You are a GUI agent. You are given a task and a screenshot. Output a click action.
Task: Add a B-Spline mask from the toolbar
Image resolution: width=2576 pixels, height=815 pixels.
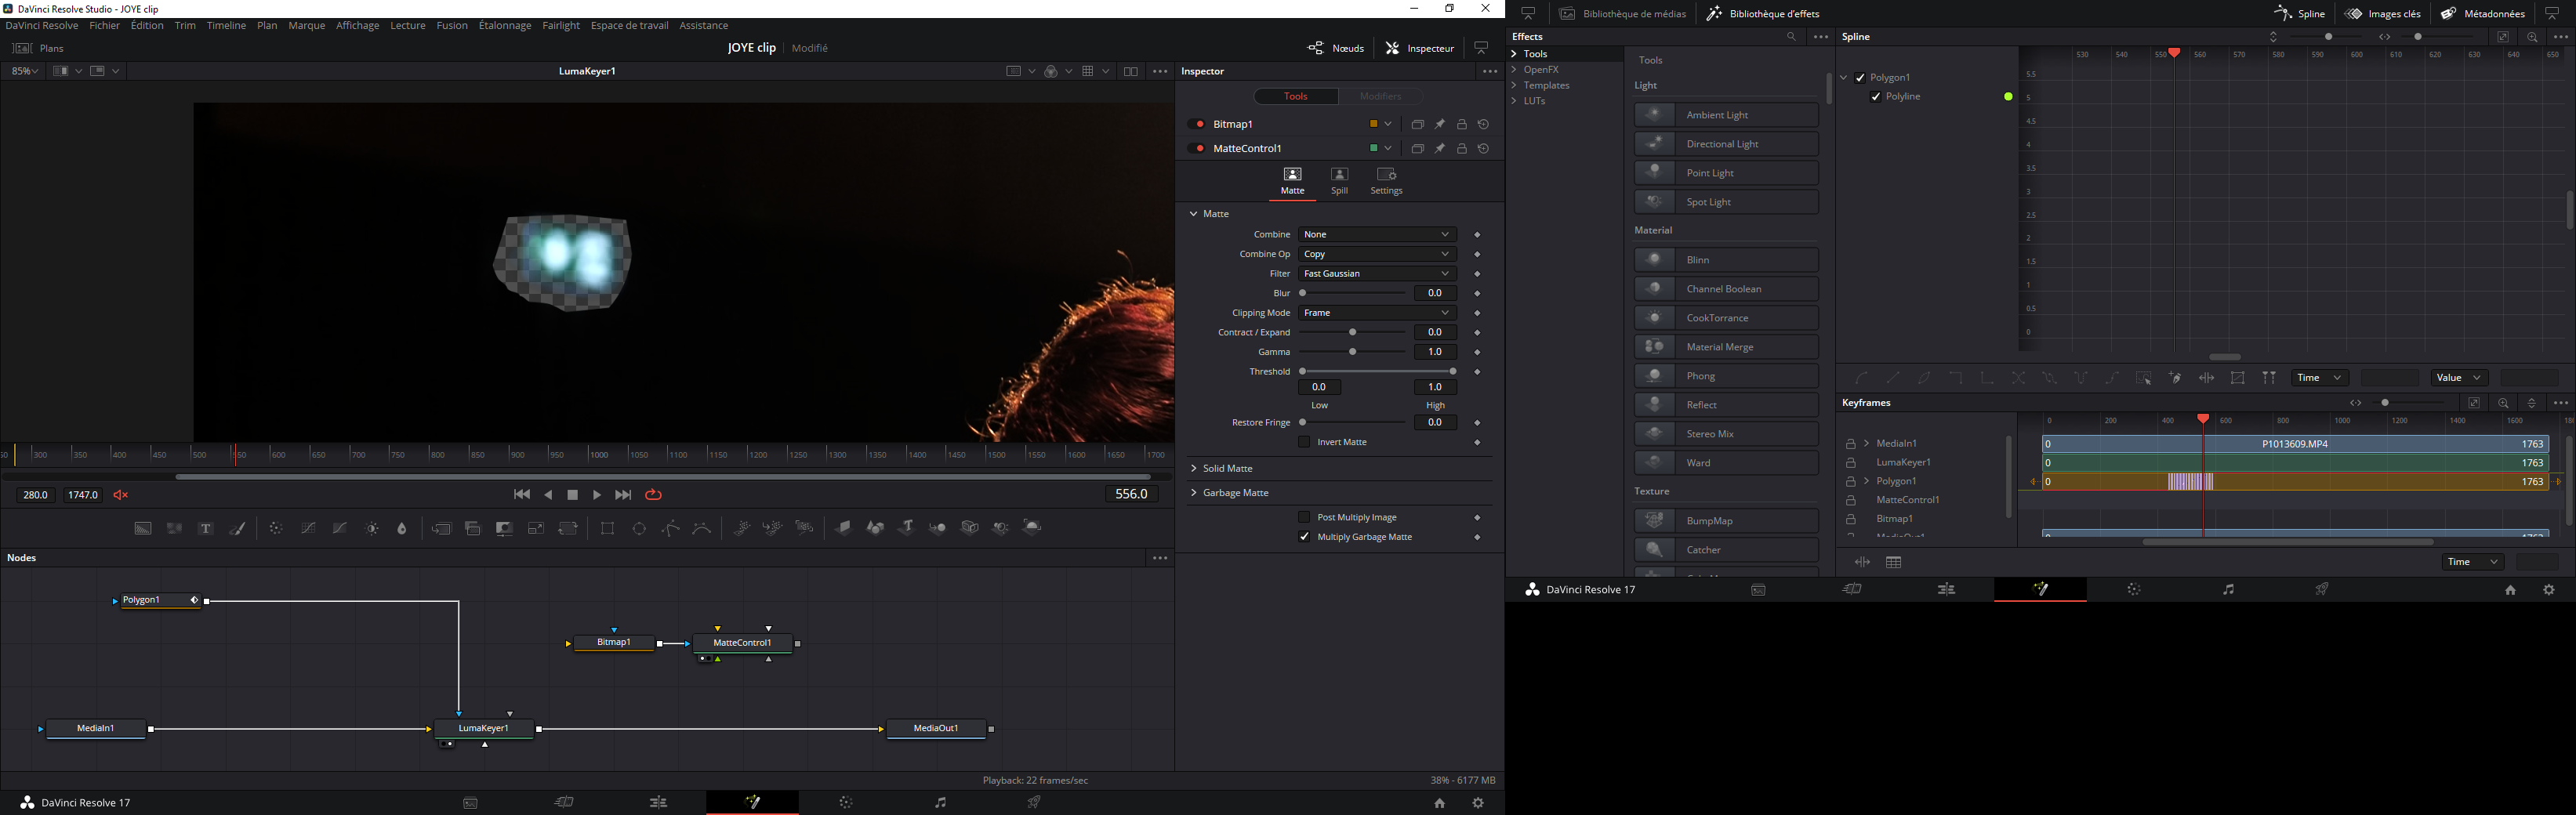(702, 528)
